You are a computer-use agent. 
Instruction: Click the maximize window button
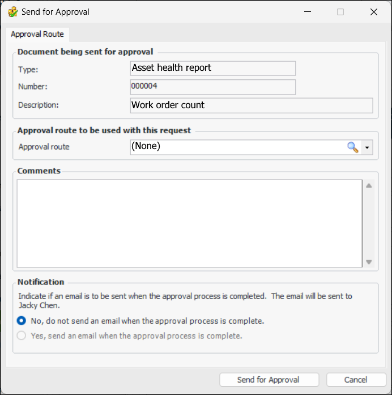click(340, 11)
